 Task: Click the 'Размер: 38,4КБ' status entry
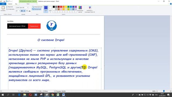[x=60, y=91]
